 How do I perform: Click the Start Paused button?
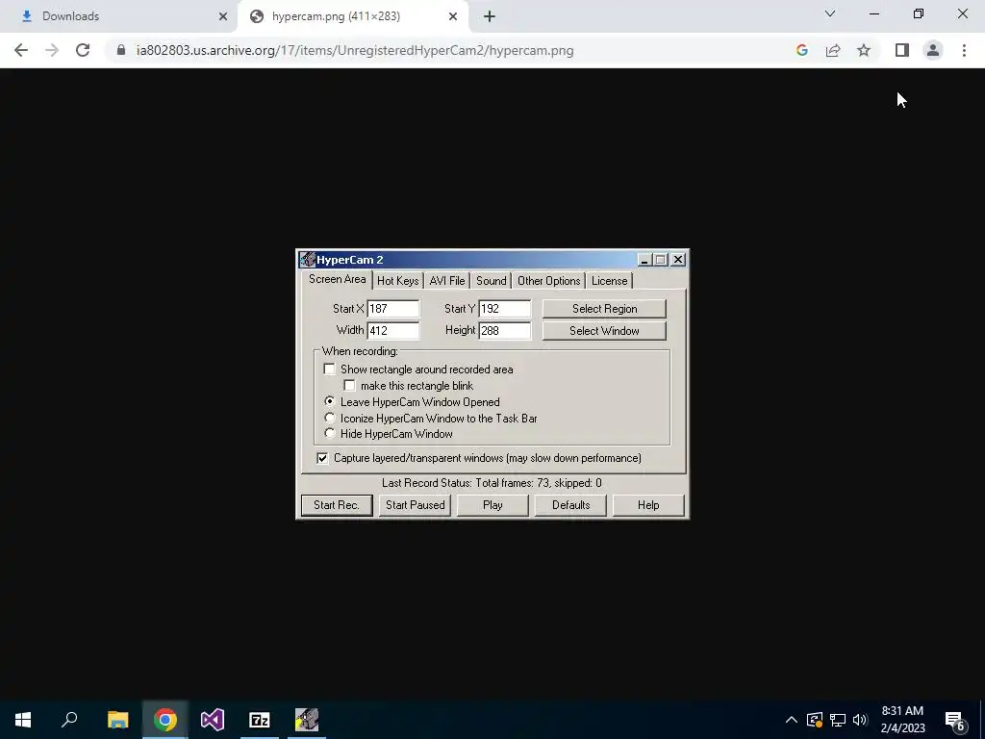pyautogui.click(x=416, y=505)
